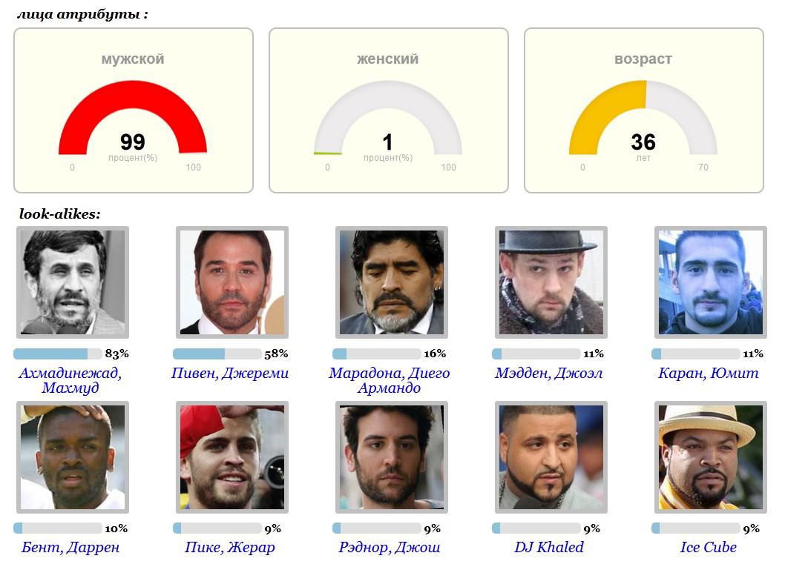The height and width of the screenshot is (567, 785).
Task: Open the photo above the 58% match bar
Action: click(232, 282)
